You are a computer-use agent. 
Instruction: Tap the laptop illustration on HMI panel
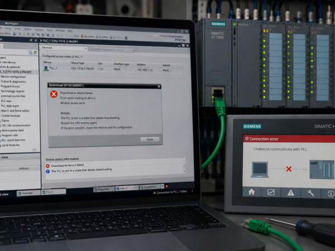point(260,170)
